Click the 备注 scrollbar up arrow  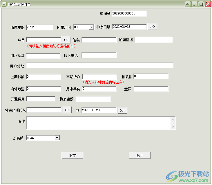click(173, 120)
